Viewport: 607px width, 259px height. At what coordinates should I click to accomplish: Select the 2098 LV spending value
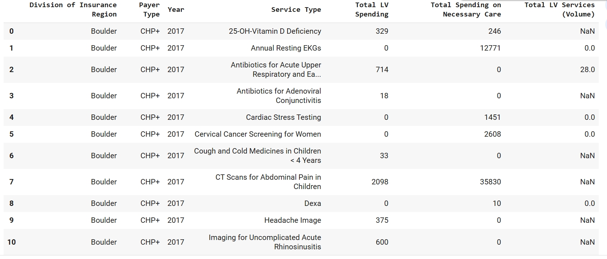380,182
